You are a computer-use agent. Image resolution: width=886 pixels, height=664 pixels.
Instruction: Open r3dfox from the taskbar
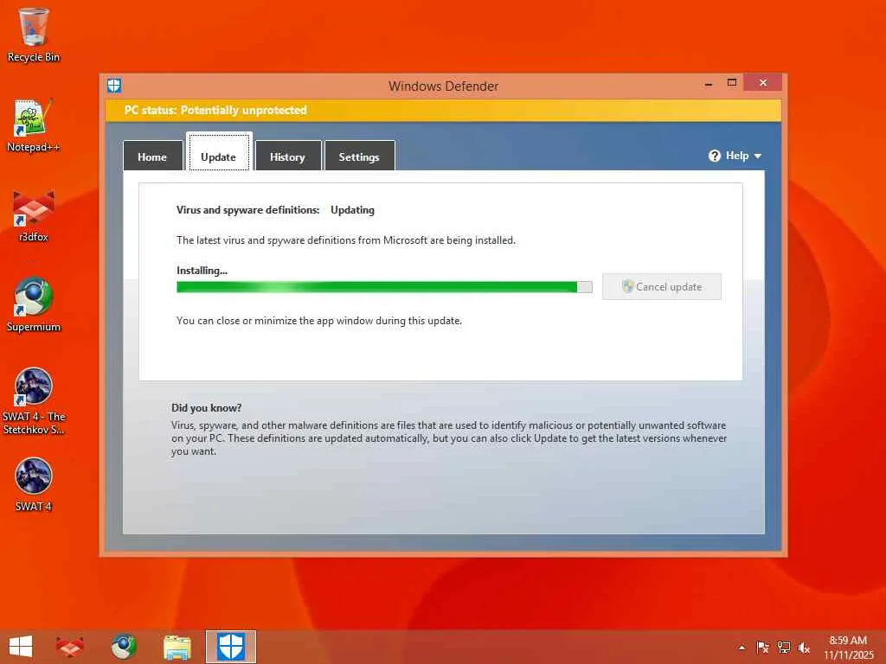coord(70,647)
